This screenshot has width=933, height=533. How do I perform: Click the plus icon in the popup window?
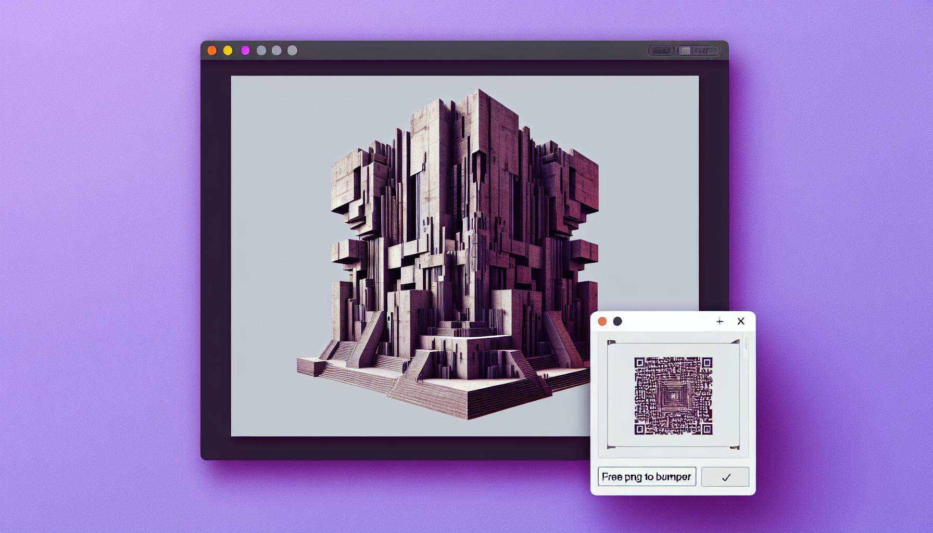(720, 322)
